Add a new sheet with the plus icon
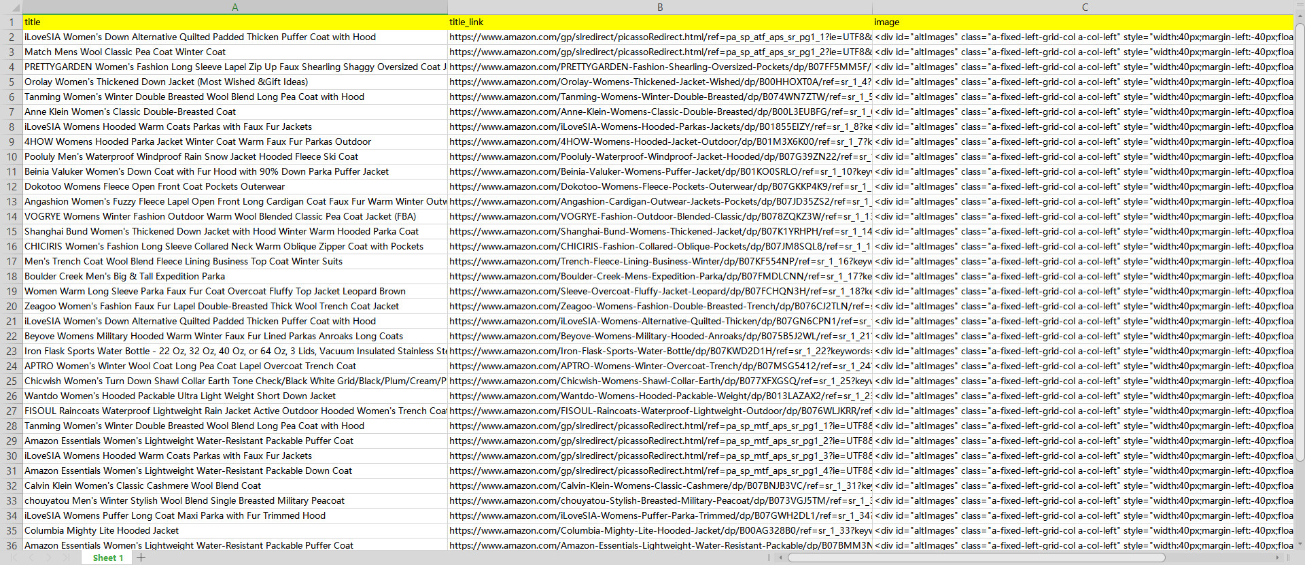Viewport: 1305px width, 565px height. 141,558
